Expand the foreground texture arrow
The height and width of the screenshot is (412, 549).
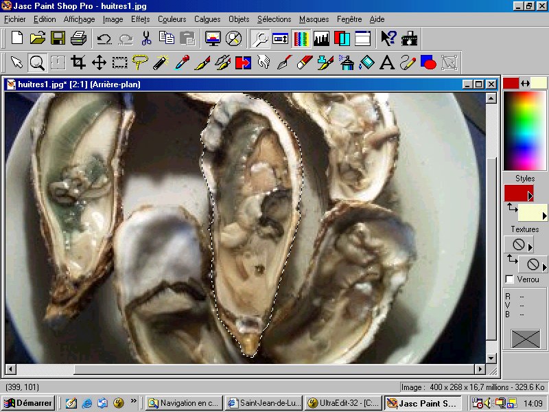[530, 247]
